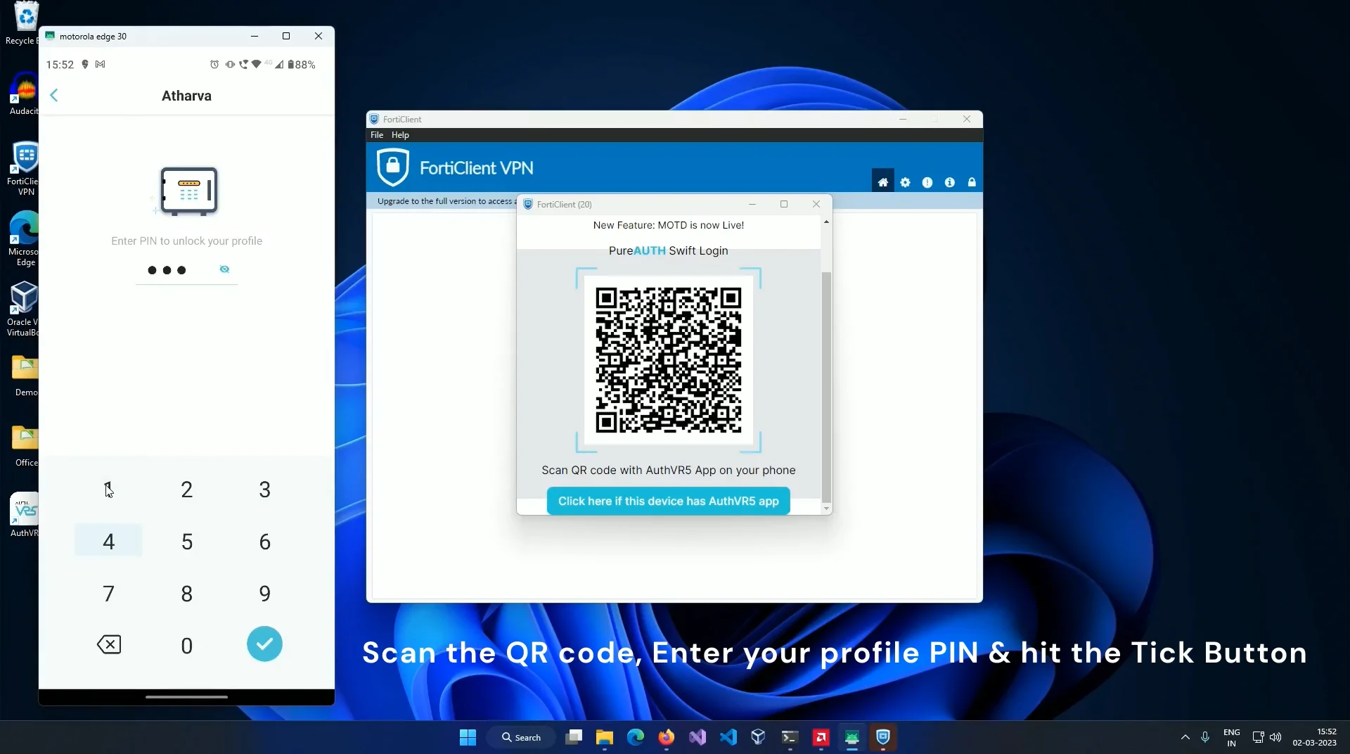Open the Help menu in FortiClient

click(400, 135)
